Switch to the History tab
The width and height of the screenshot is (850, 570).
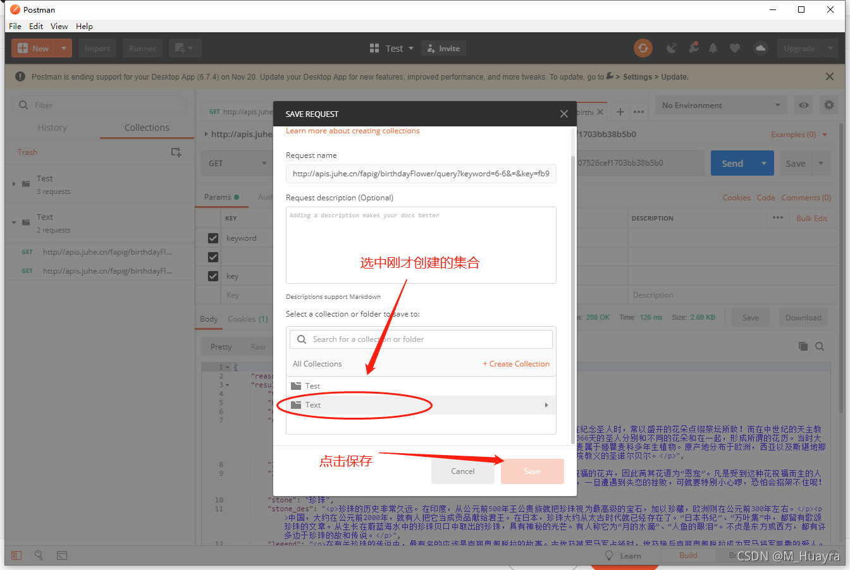[x=52, y=128]
